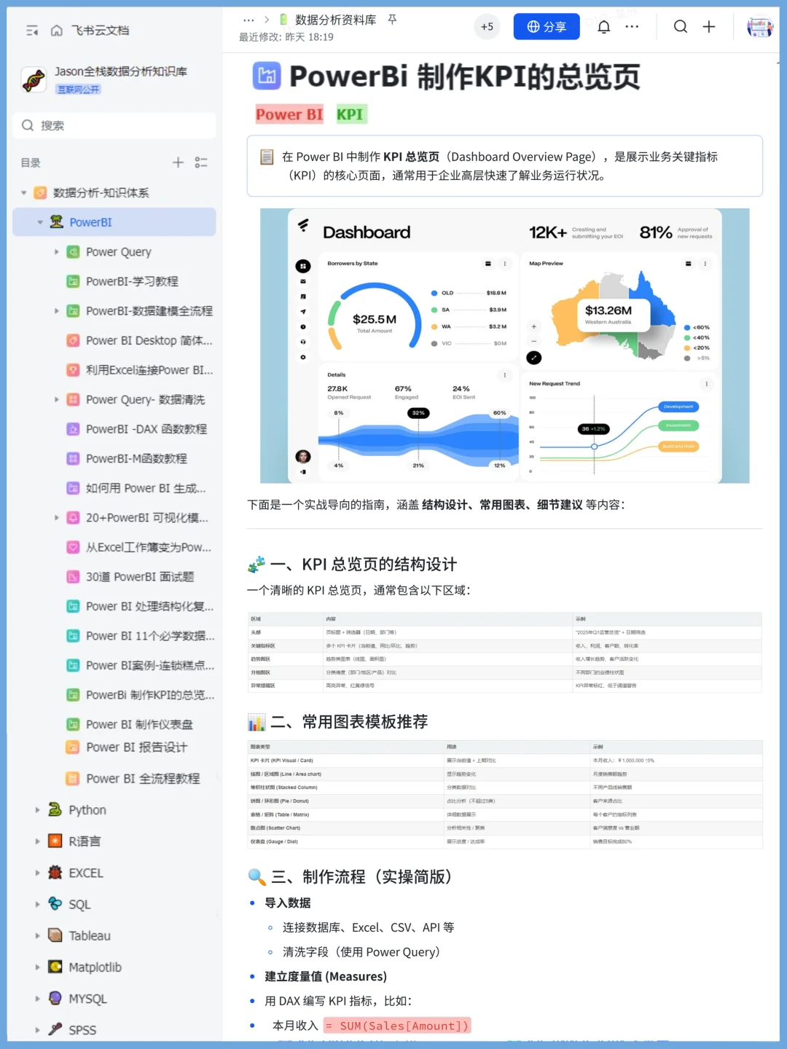Expand the Power Query- 数据清洗 node
Screen dimensions: 787x1049
coord(57,399)
